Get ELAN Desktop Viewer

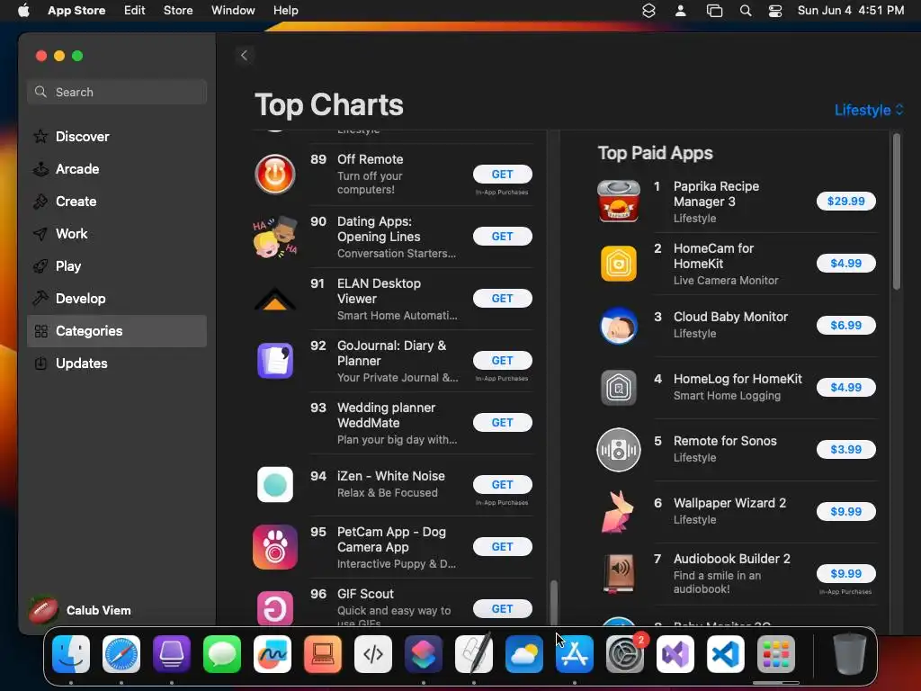(x=502, y=299)
